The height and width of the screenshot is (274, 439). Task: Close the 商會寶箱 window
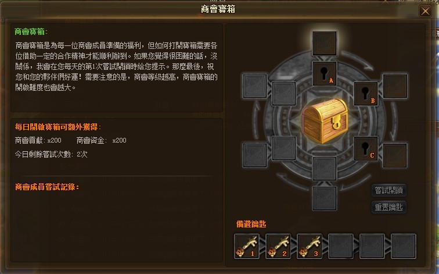click(425, 11)
